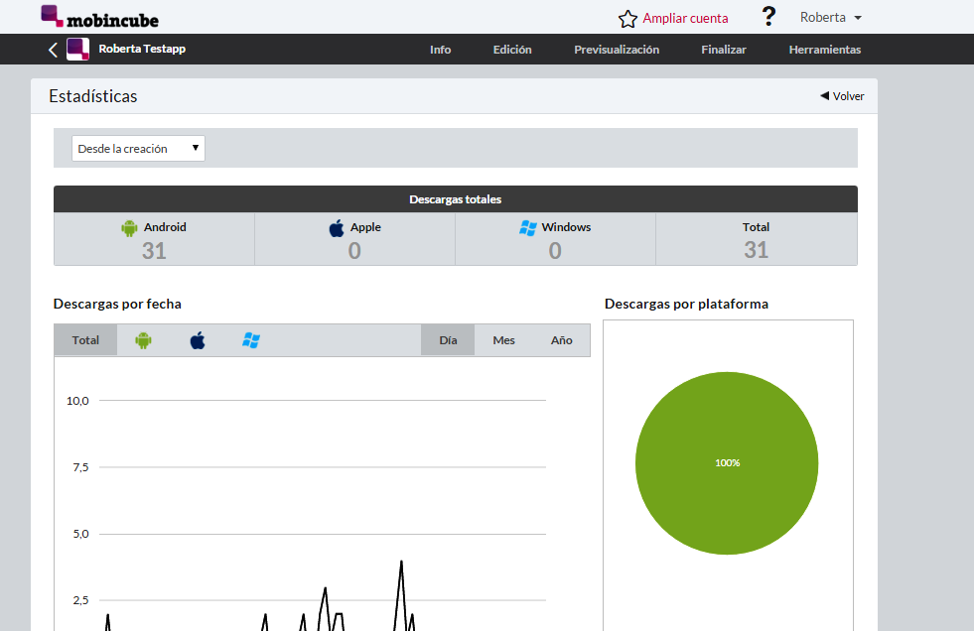Switch chart grouping to Mes
This screenshot has width=974, height=631.
(503, 340)
